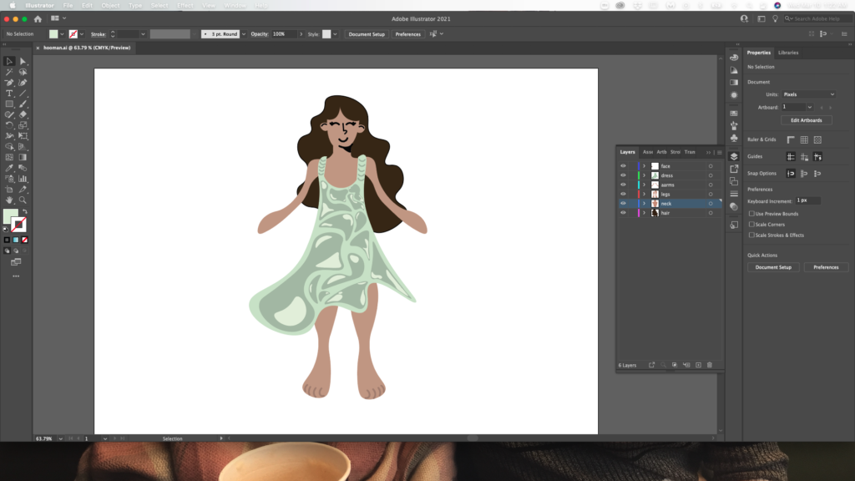This screenshot has height=481, width=855.
Task: Choose the Magic Wand tool
Action: [x=9, y=72]
